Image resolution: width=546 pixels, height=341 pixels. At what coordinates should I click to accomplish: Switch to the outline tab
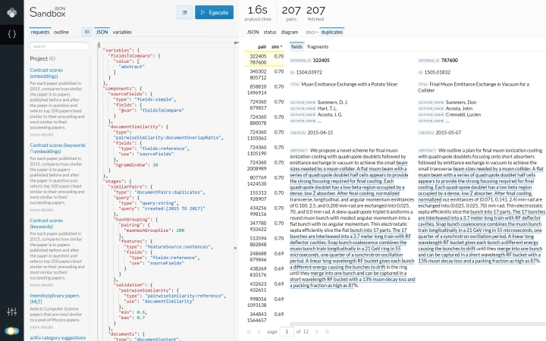click(61, 32)
